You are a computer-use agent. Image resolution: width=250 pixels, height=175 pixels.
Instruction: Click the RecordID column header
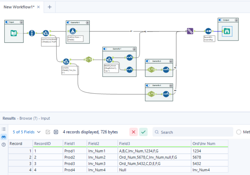tap(48, 144)
